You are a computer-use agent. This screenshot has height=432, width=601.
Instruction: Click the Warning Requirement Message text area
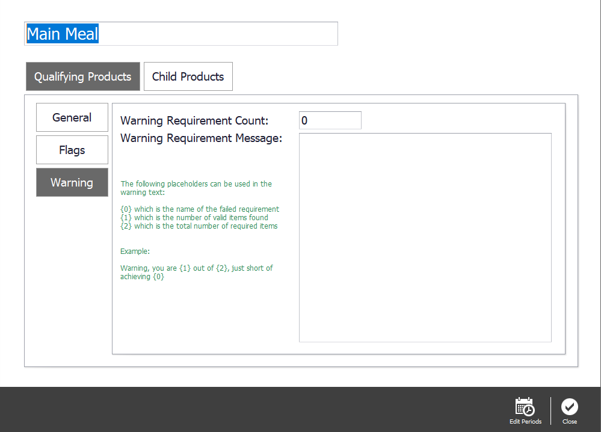tap(425, 238)
